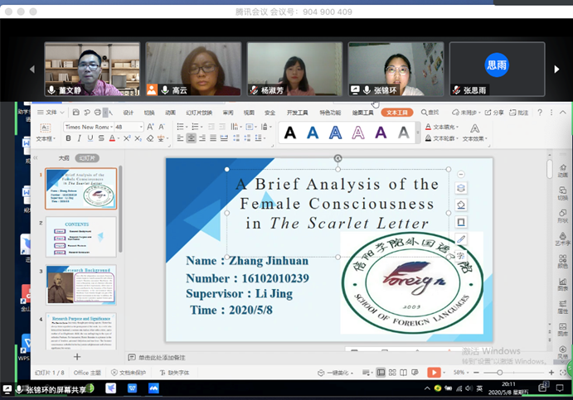Click 单击此处添加备注 notes area
This screenshot has height=400, width=573.
click(x=162, y=357)
